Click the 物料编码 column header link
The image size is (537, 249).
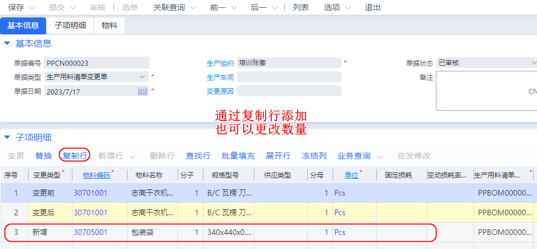(x=96, y=175)
